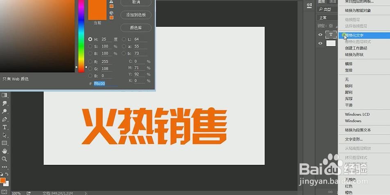Viewport: 390px width, 195px height.
Task: Expand the status bar info arrow
Action: click(86, 193)
